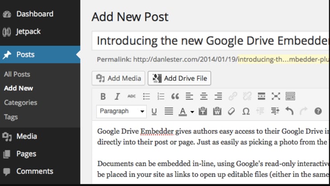Insert a numbered list

point(161,97)
